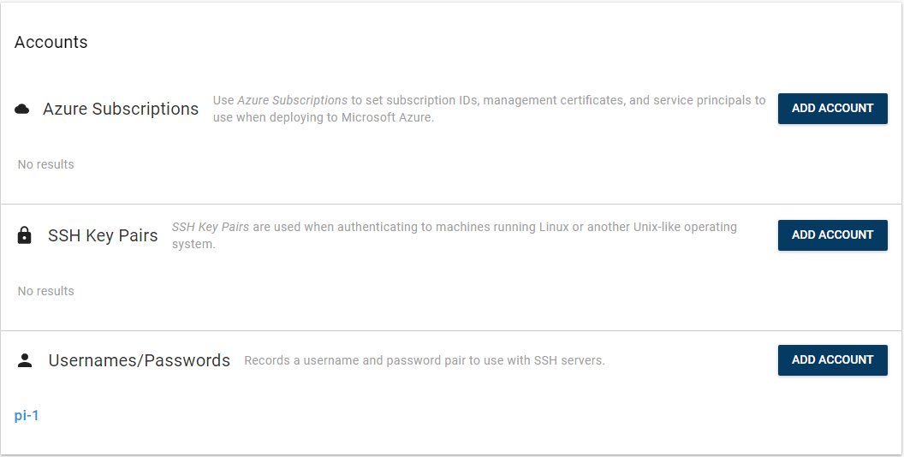Add an account under Azure Subscriptions
This screenshot has height=457, width=904.
[x=832, y=109]
